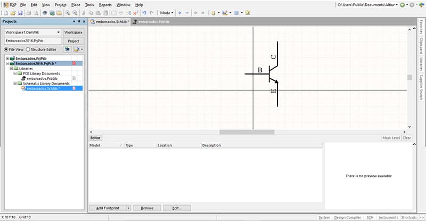The width and height of the screenshot is (426, 221).
Task: Click the Edit... button
Action: pos(177,208)
